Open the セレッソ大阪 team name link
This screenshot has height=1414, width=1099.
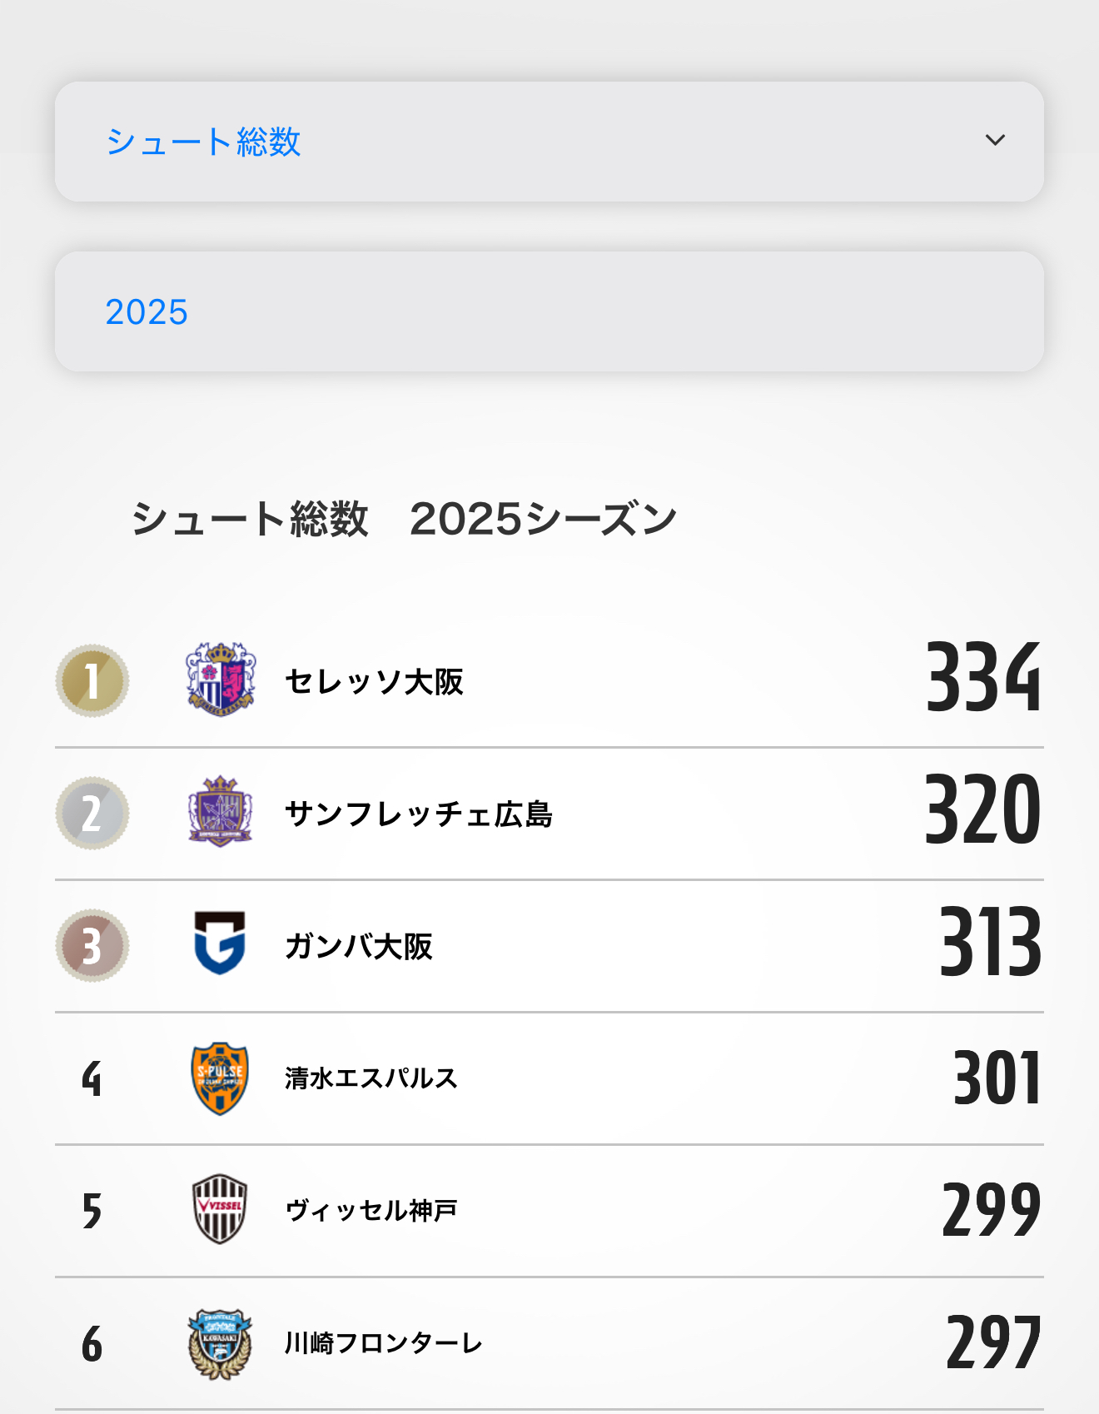374,681
